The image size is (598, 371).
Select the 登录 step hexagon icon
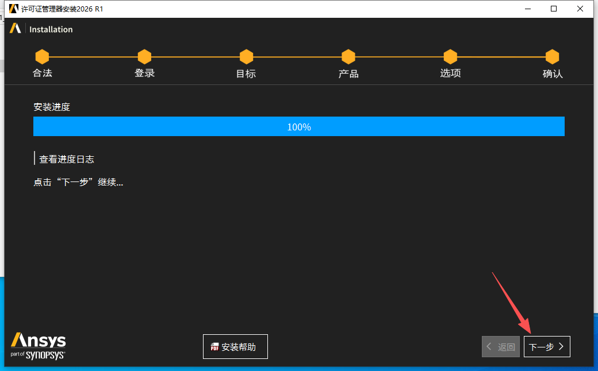tap(144, 57)
